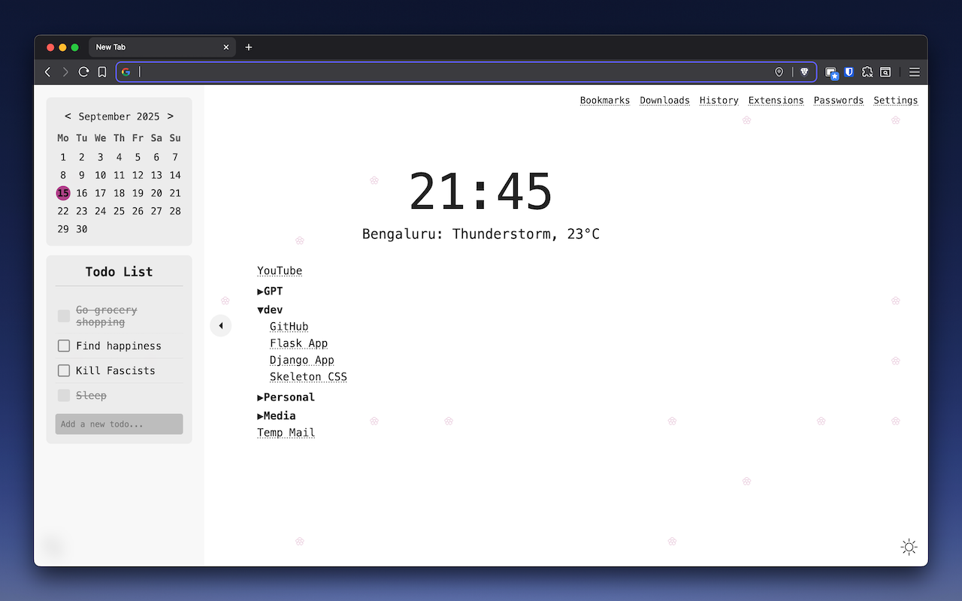
Task: Open a new tab with the plus button
Action: coord(249,47)
